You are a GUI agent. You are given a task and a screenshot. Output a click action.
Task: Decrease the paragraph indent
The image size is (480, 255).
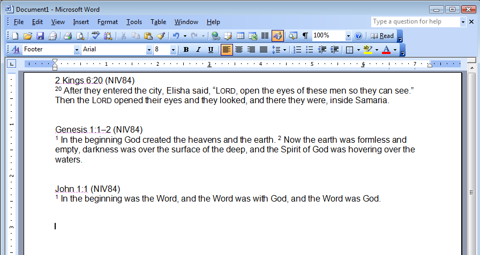322,50
